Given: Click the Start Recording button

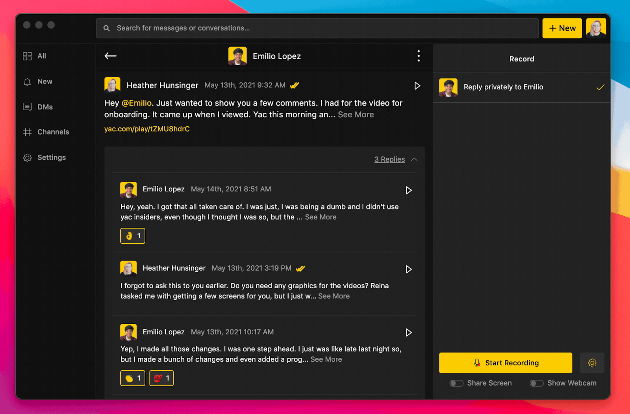Looking at the screenshot, I should (x=506, y=363).
